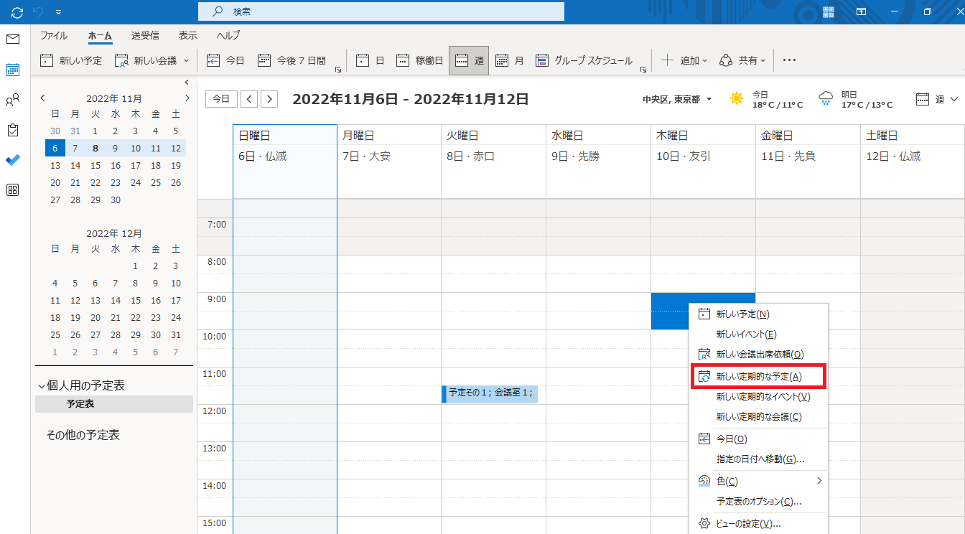Image resolution: width=965 pixels, height=534 pixels.
Task: Collapse the 個人用の予定表 group
Action: point(42,386)
